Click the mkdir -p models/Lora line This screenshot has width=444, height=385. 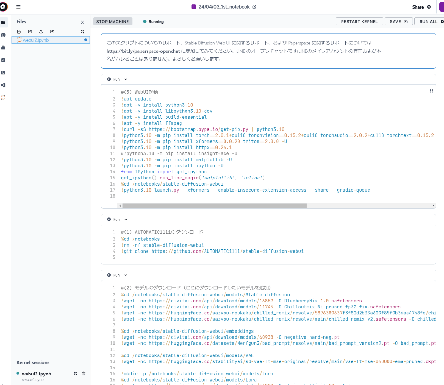pyautogui.click(x=197, y=374)
